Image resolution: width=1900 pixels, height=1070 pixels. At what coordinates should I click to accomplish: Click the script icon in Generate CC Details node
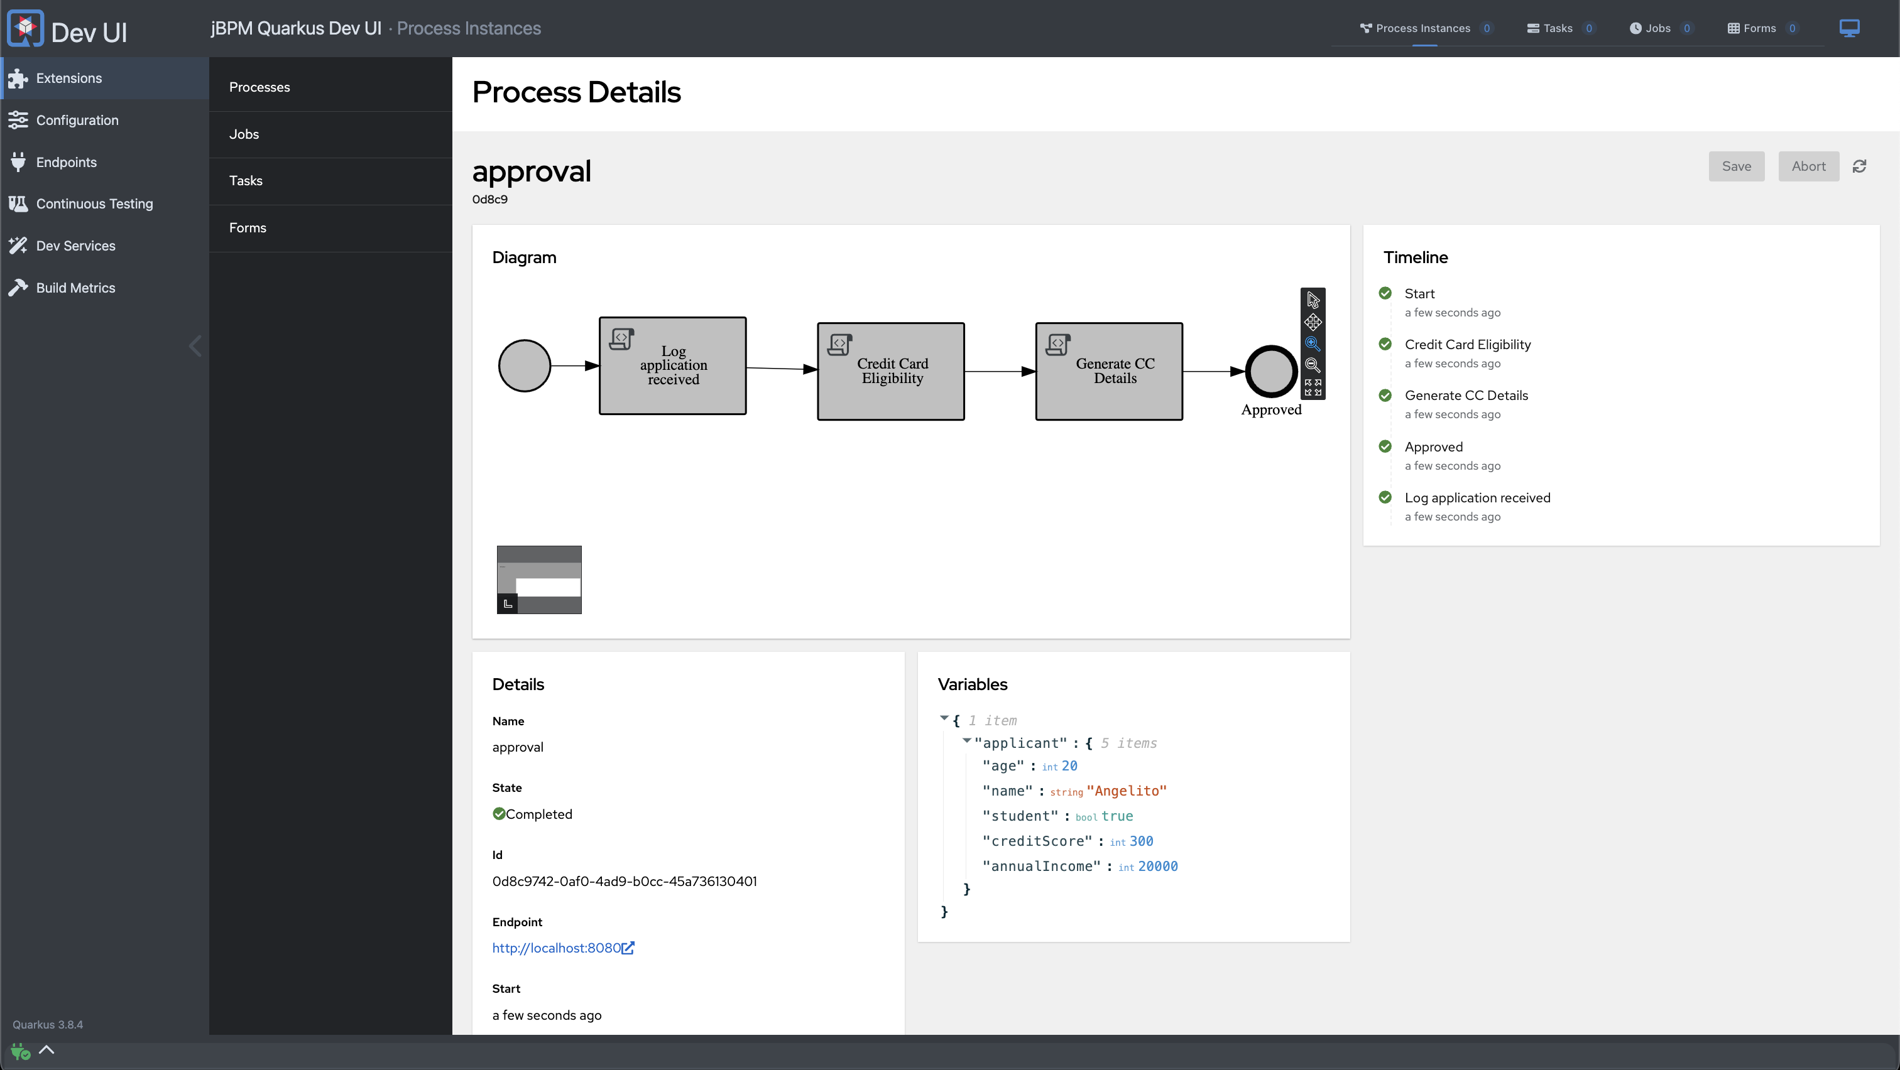pyautogui.click(x=1059, y=344)
